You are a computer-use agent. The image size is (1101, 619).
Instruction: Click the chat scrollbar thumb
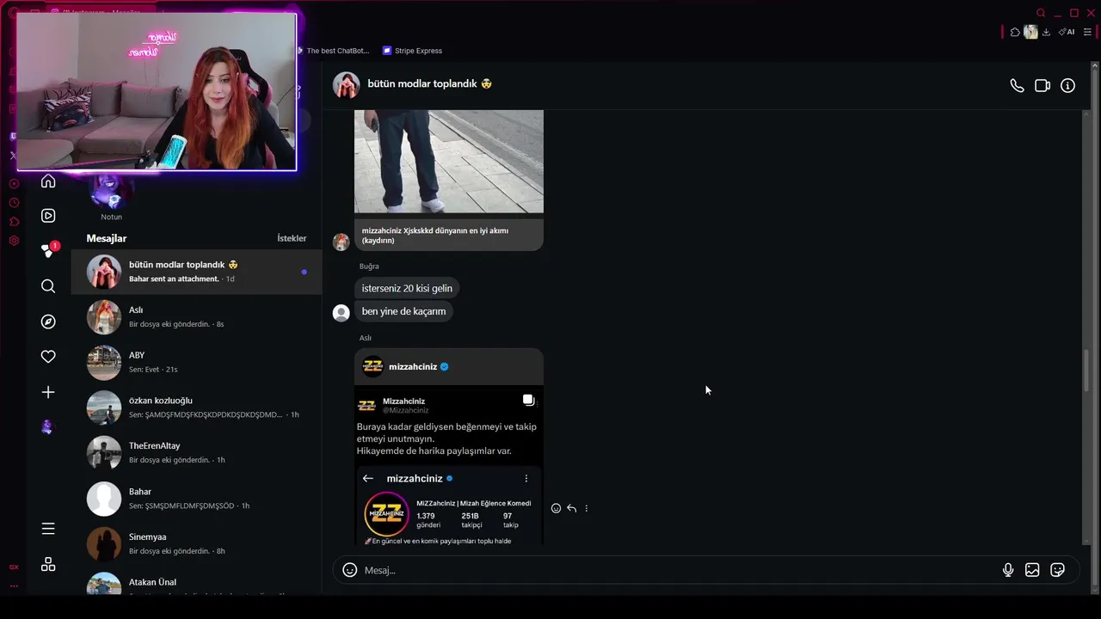(1086, 370)
